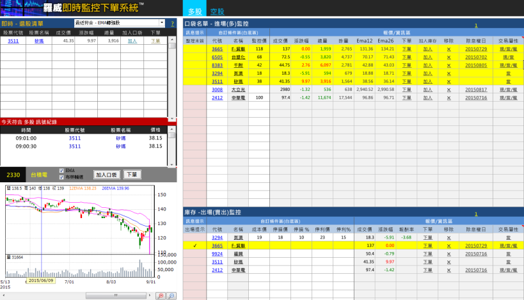Remove stock 3665 from the watchlist
Screen dimensions: 524x300
point(449,49)
